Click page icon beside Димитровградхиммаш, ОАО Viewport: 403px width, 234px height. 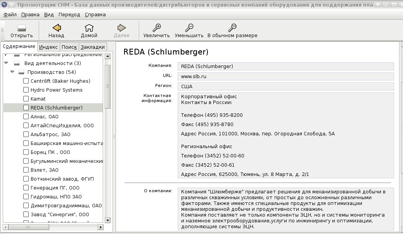pos(26,205)
